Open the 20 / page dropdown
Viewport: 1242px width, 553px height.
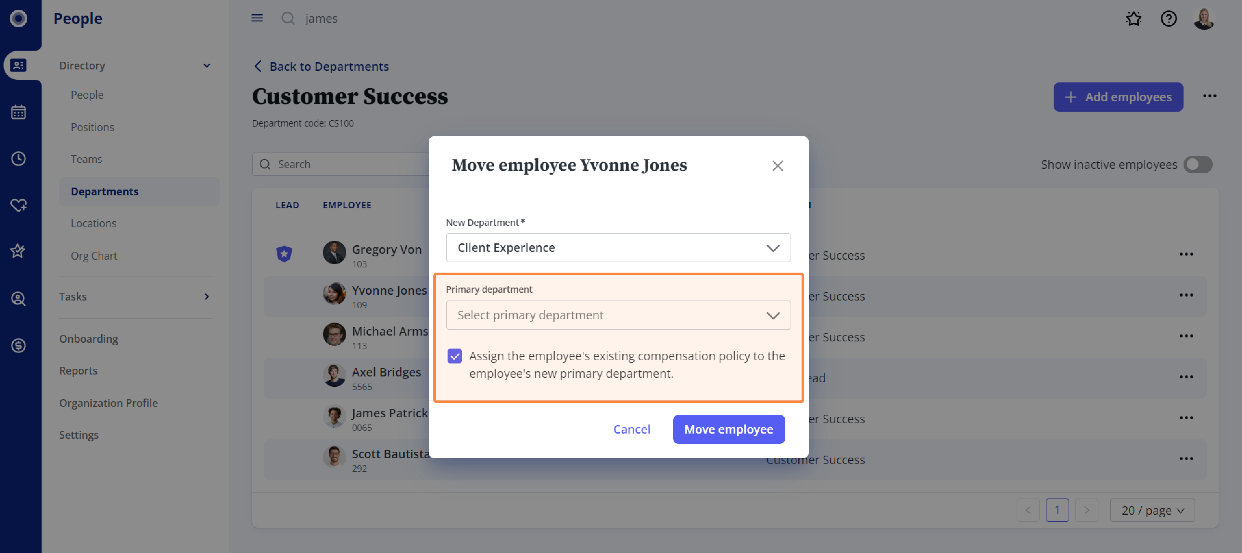click(x=1152, y=510)
